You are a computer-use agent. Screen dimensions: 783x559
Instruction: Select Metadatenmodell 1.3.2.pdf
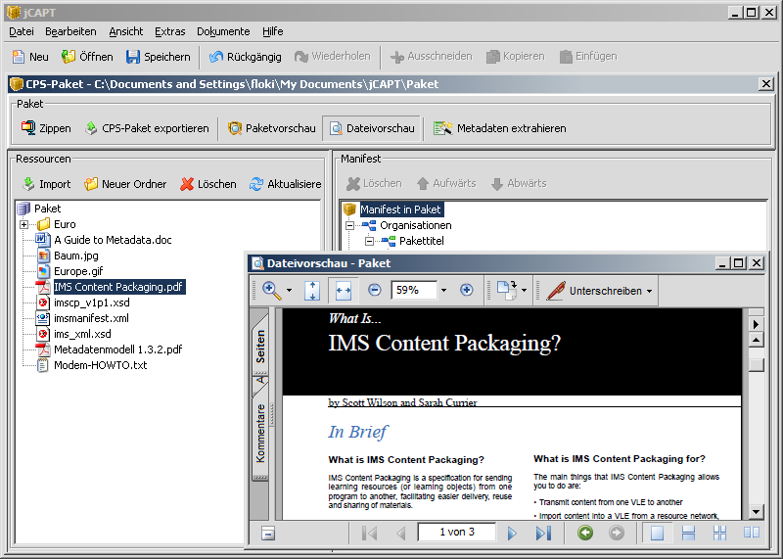coord(117,349)
